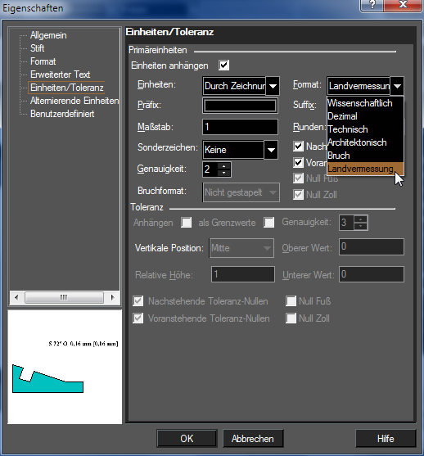
Task: Click the Maßstab input field
Action: point(240,127)
